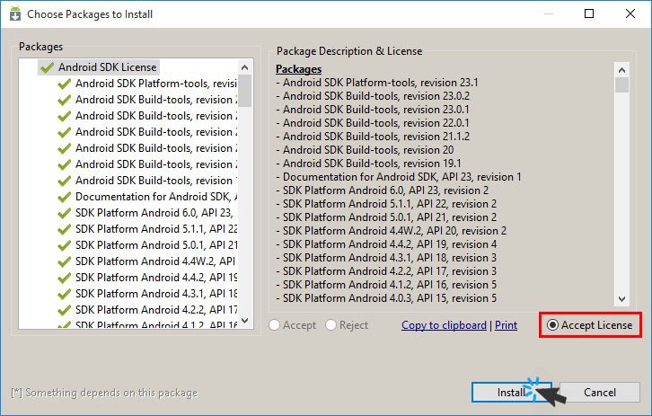The width and height of the screenshot is (652, 416).
Task: Select the Accept radio button
Action: pyautogui.click(x=275, y=325)
